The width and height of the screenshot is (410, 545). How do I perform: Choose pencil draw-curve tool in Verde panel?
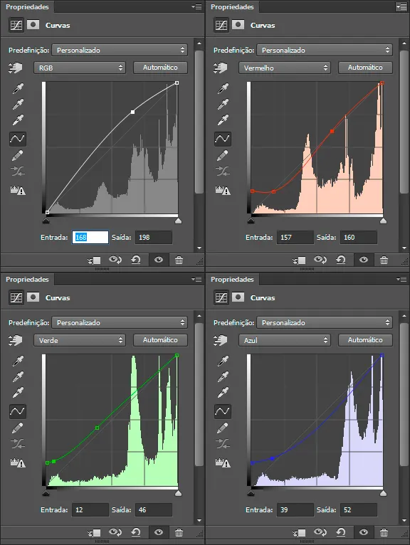click(17, 428)
